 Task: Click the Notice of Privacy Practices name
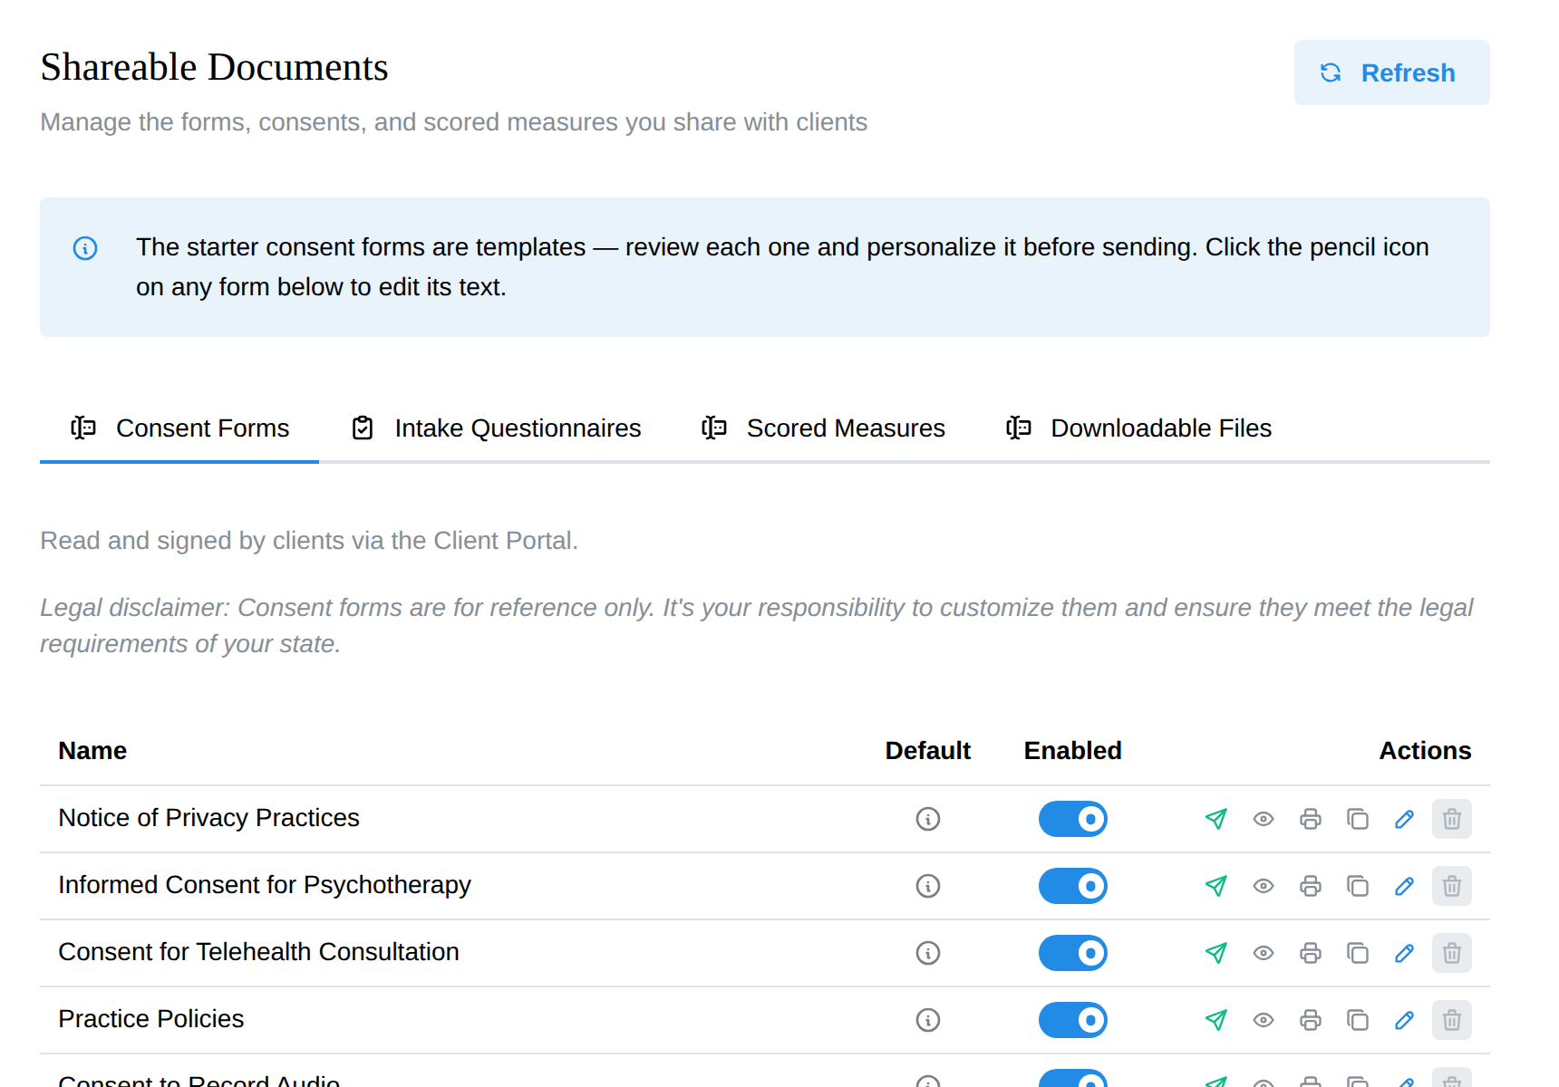pyautogui.click(x=208, y=818)
